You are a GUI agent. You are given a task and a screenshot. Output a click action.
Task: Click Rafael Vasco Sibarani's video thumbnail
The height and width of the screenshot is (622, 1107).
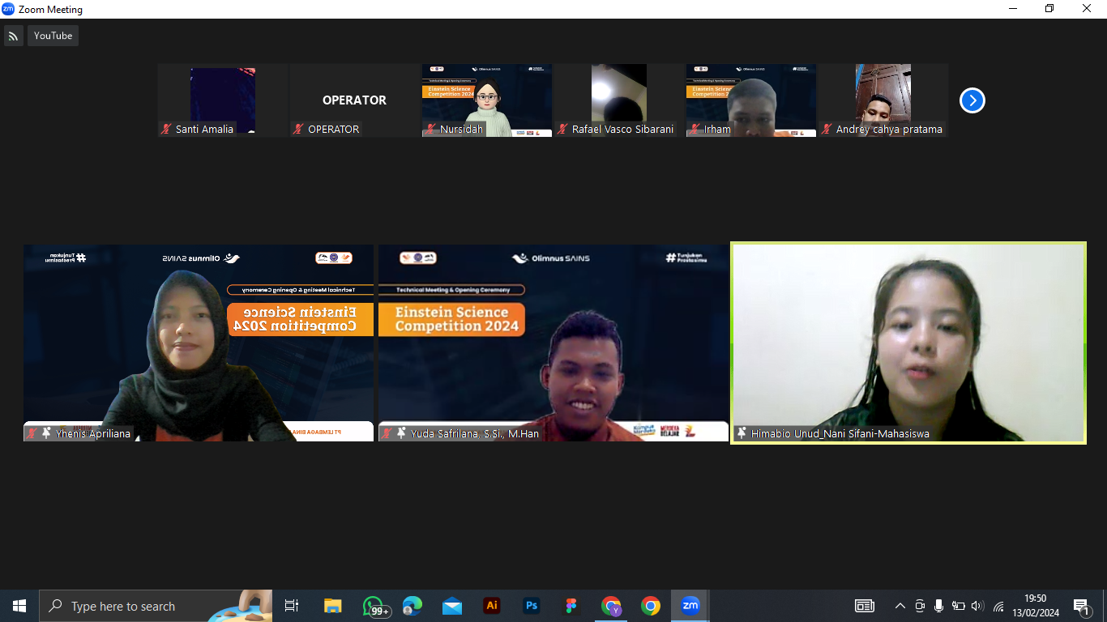[x=618, y=100]
